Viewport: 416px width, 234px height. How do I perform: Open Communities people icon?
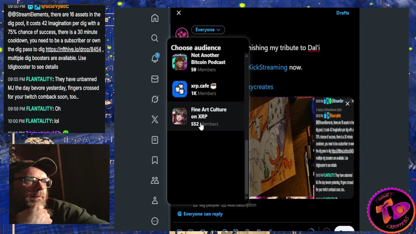pyautogui.click(x=155, y=180)
